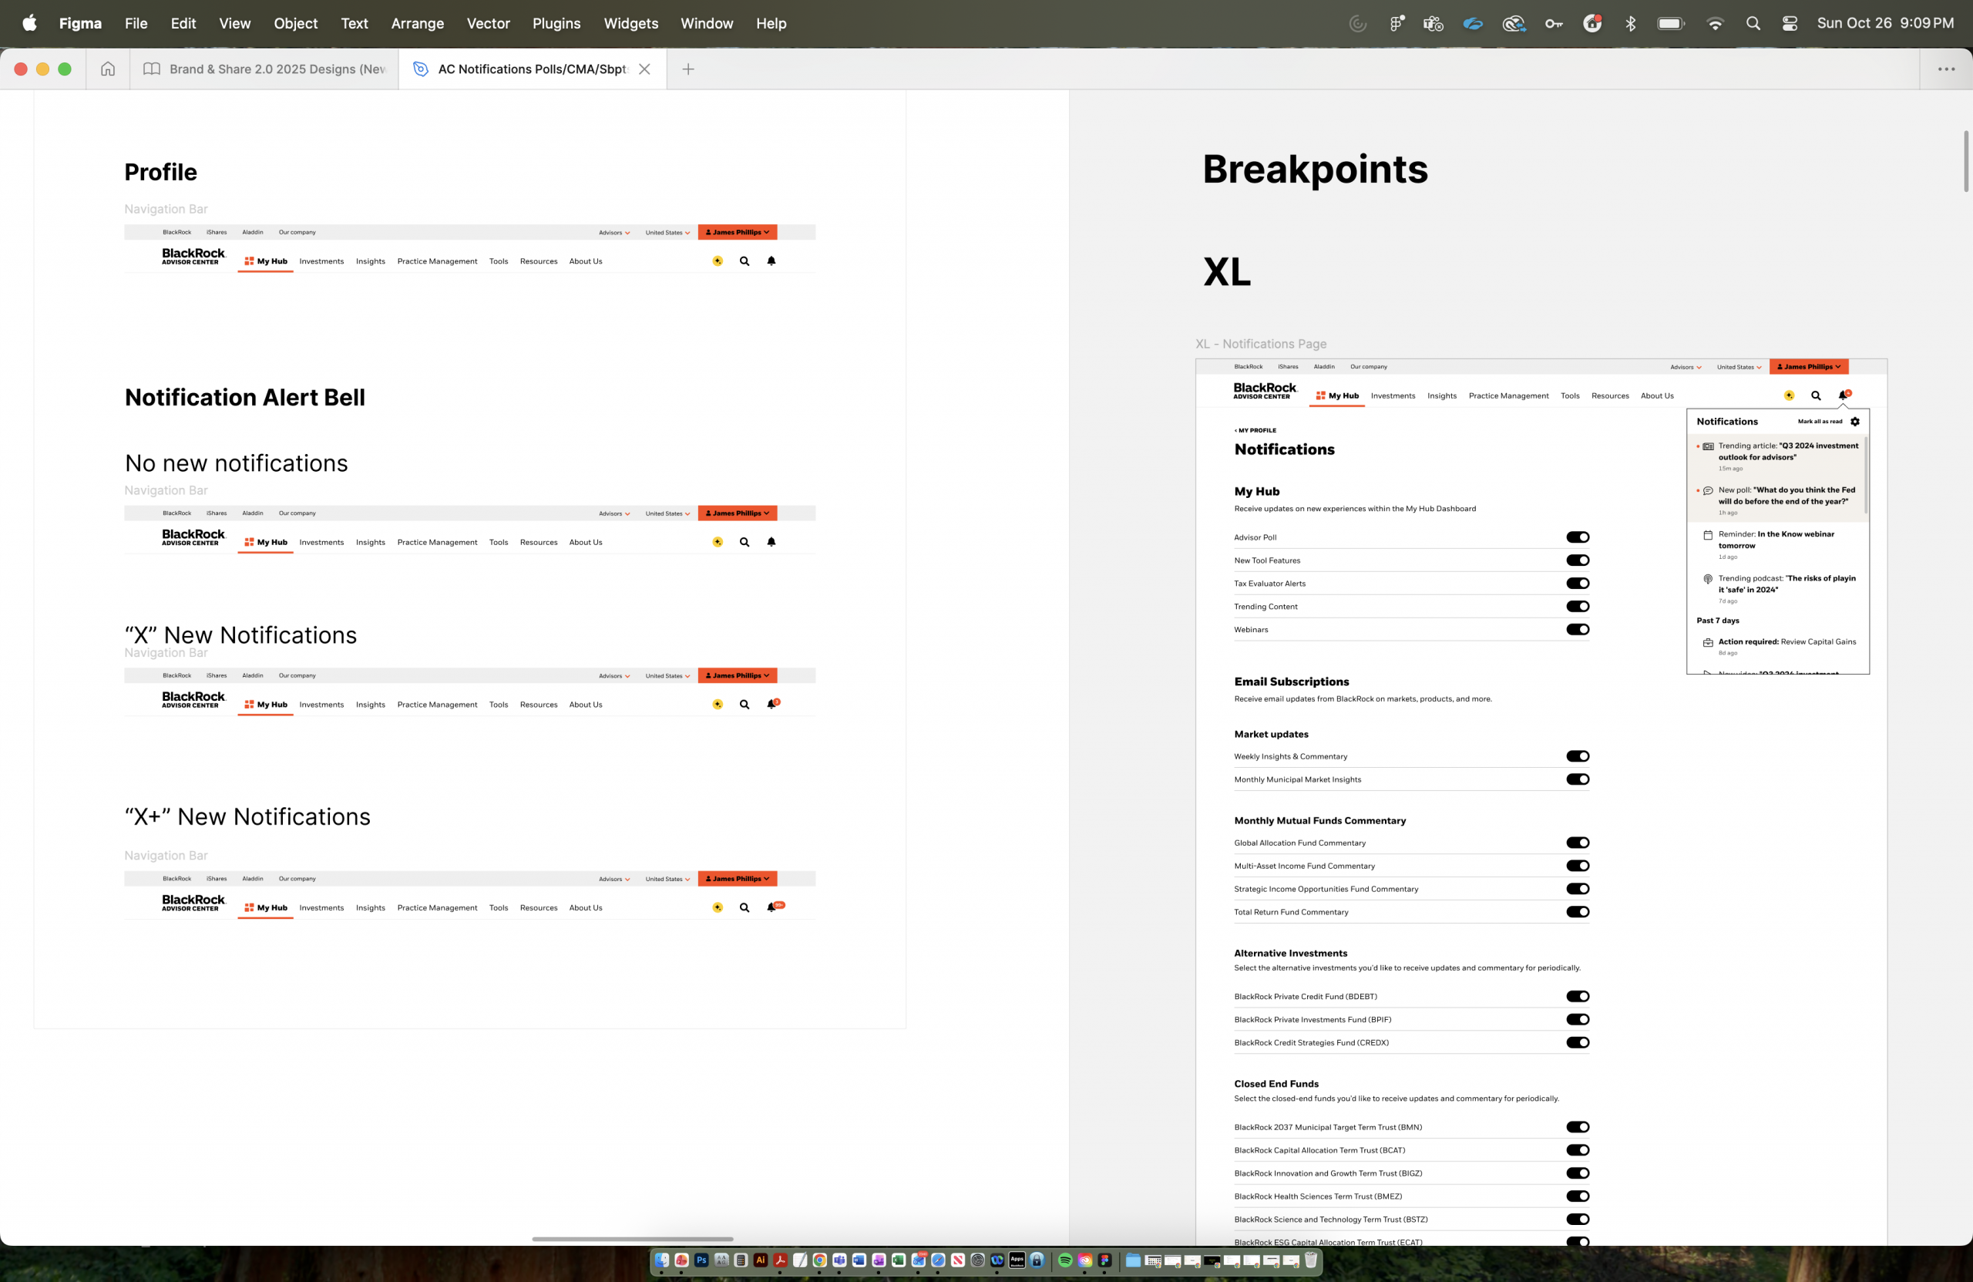The image size is (1973, 1282).
Task: Open the Vector menu
Action: click(489, 23)
